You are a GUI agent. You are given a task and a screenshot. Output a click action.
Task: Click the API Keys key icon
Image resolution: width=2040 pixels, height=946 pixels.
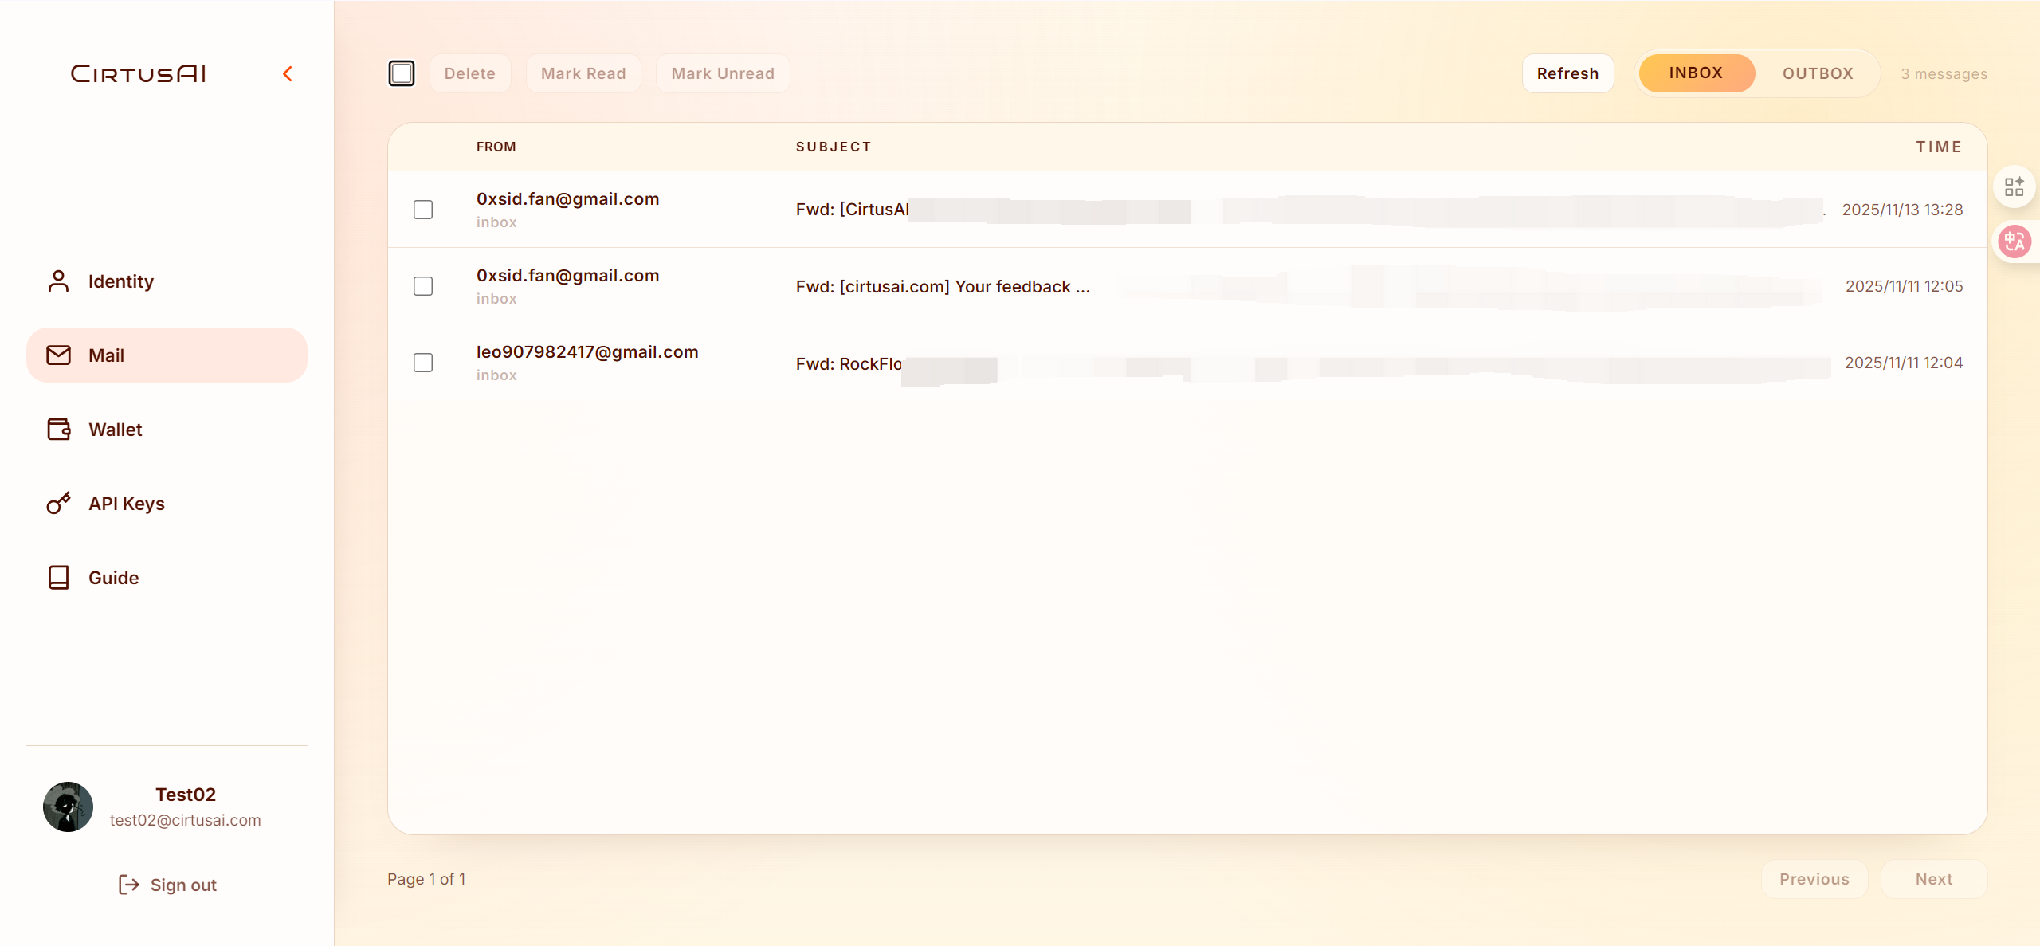click(x=58, y=503)
